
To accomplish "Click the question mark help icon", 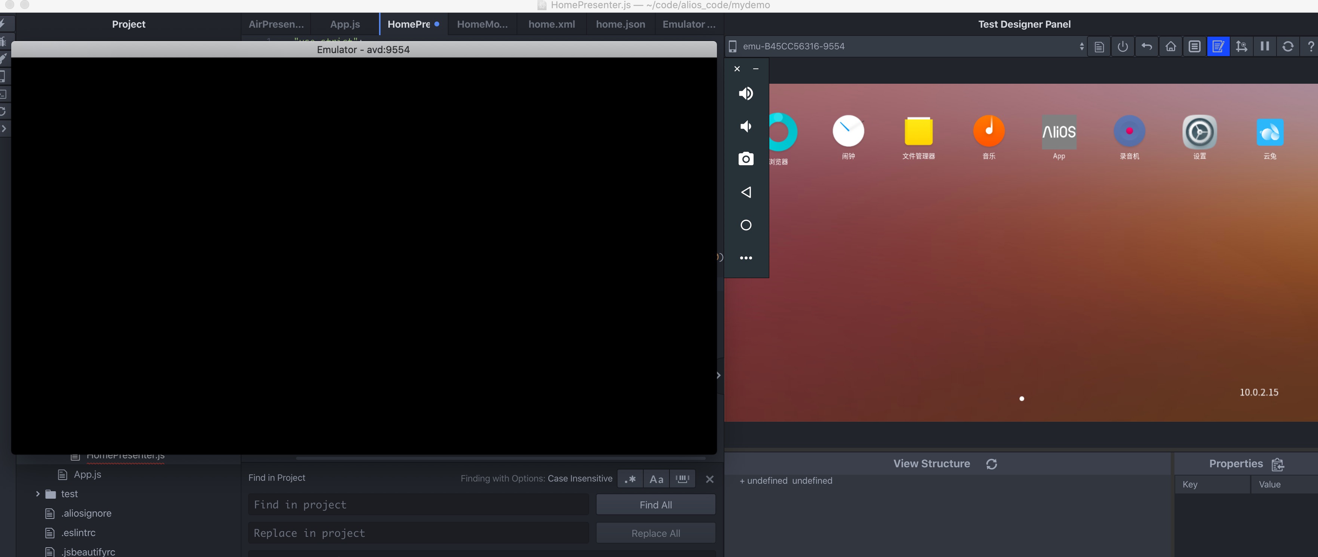I will 1311,47.
